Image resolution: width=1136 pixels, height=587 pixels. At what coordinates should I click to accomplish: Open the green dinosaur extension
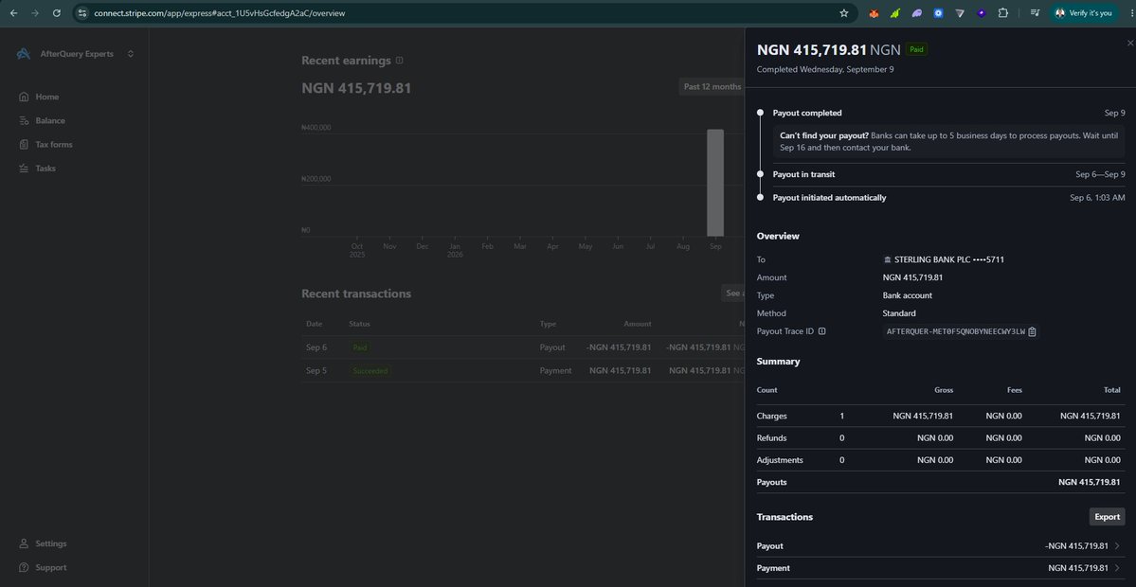tap(895, 13)
